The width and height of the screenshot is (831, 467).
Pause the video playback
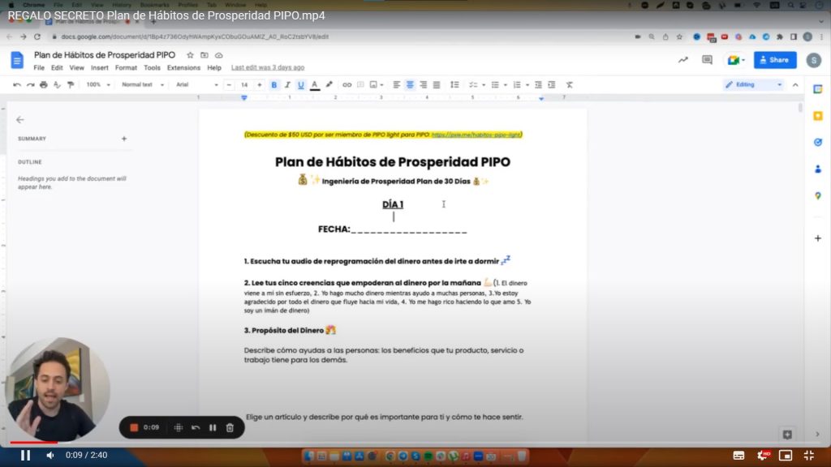click(x=25, y=456)
